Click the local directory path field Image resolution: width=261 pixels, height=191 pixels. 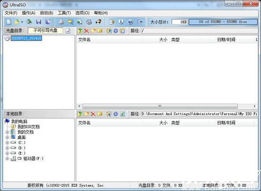click(199, 114)
